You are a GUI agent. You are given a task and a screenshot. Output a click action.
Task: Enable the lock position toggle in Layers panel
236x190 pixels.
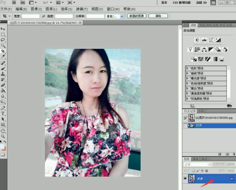[x=202, y=171]
